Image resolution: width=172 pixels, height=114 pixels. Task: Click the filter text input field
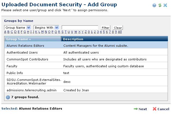(x=80, y=28)
